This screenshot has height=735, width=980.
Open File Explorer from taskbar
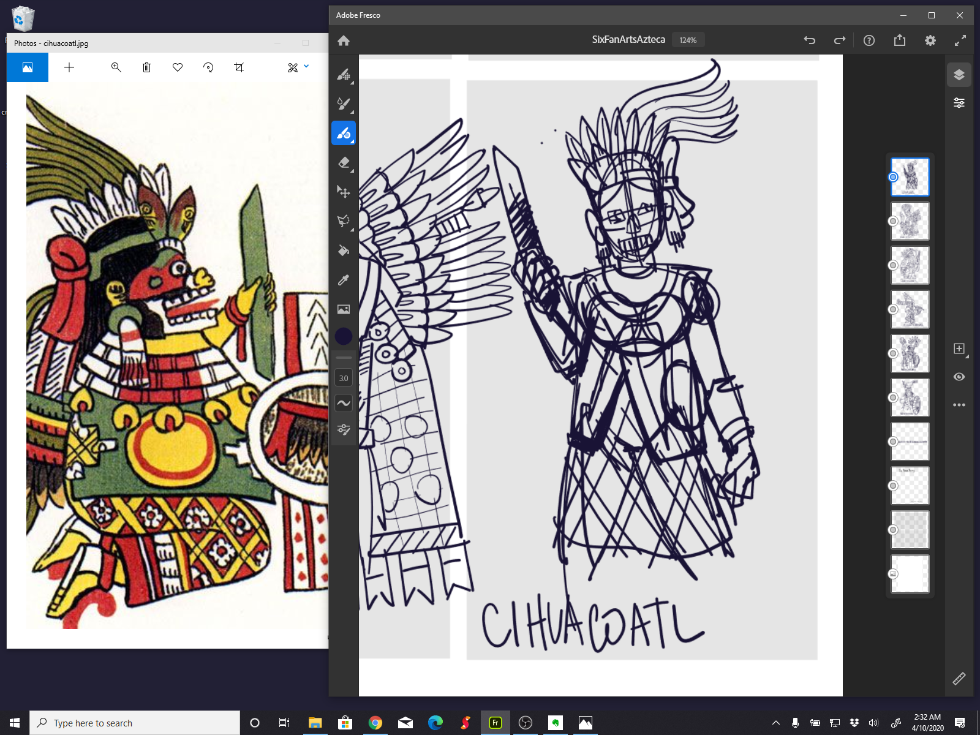click(315, 723)
